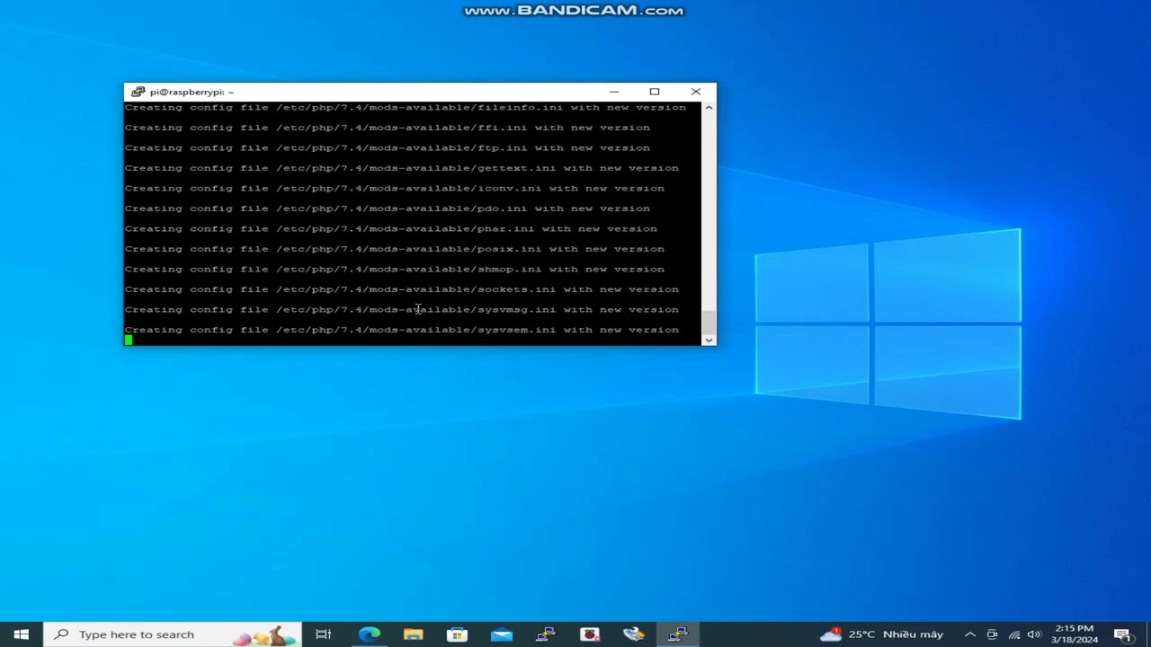
Task: Click the terminal line mentioning iconv.ini
Action: coord(395,189)
